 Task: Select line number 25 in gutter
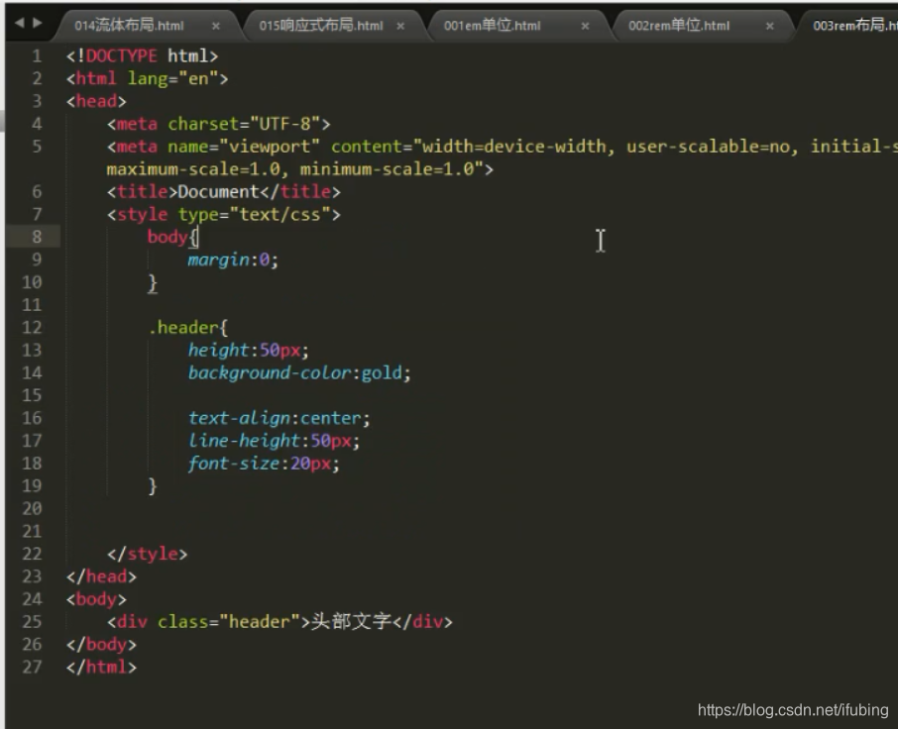click(x=32, y=621)
